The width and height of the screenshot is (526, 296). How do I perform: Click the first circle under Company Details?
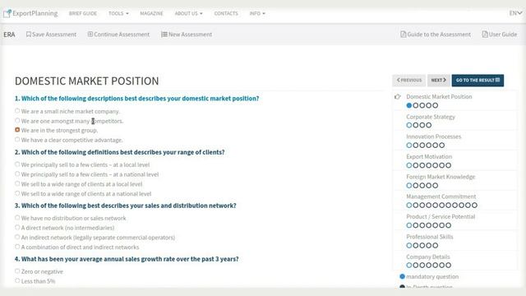(x=409, y=266)
